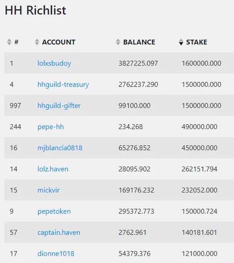The image size is (234, 263).
Task: Click the sort arrows beside # column
Action: tap(9, 42)
